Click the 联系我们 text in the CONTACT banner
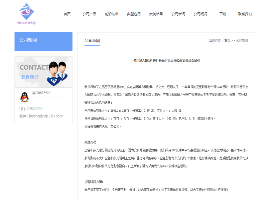The height and width of the screenshot is (200, 266). [30, 77]
